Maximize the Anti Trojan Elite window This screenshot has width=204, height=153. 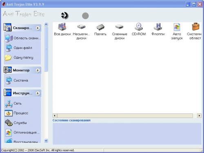[194, 4]
